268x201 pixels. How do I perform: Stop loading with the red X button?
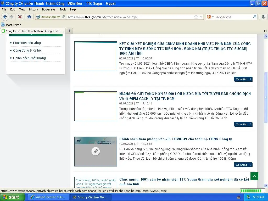coord(20,17)
